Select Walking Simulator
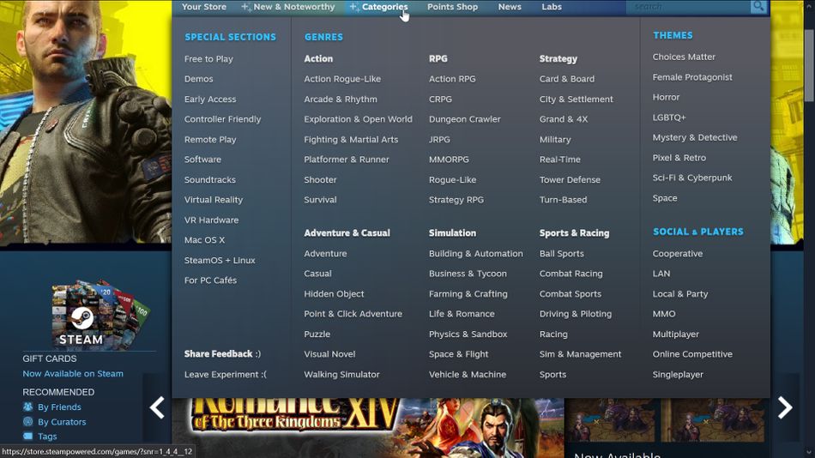Image resolution: width=815 pixels, height=458 pixels. pos(341,374)
